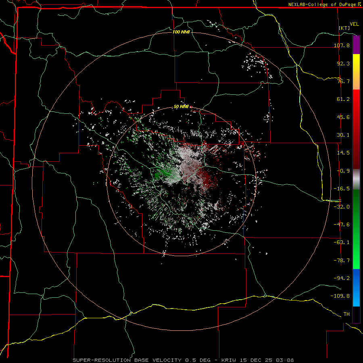363x363 pixels.
Task: Click the 92.3 velocity scale value
Action: 343,63
